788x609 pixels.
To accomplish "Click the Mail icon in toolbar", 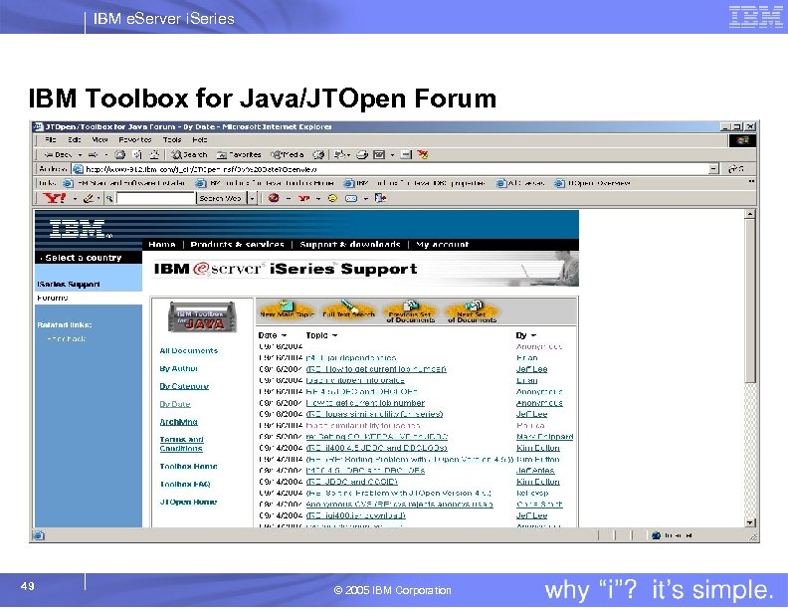I will pyautogui.click(x=339, y=155).
